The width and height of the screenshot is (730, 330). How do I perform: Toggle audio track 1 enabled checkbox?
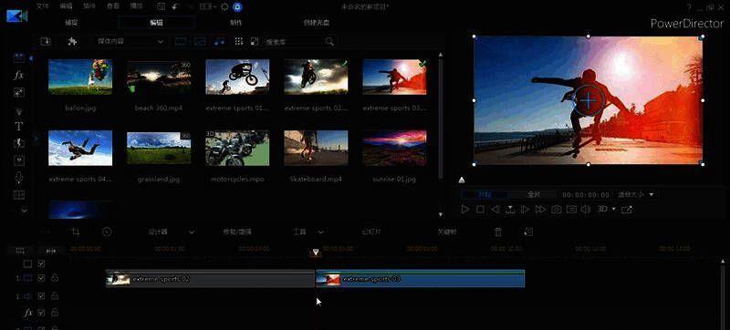(x=41, y=295)
